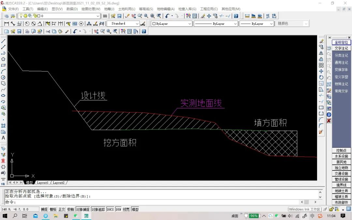Open the Standard dimension style dropdown
This screenshot has height=220, width=352.
(x=123, y=23)
